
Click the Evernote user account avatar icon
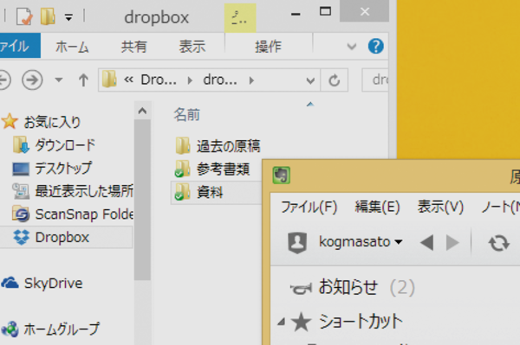pyautogui.click(x=297, y=242)
